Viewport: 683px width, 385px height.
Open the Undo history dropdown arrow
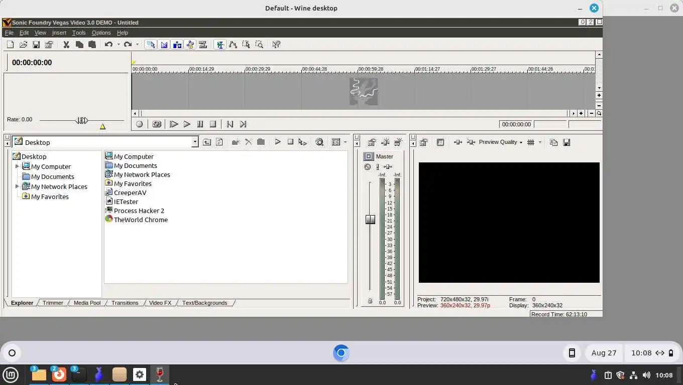tap(119, 45)
